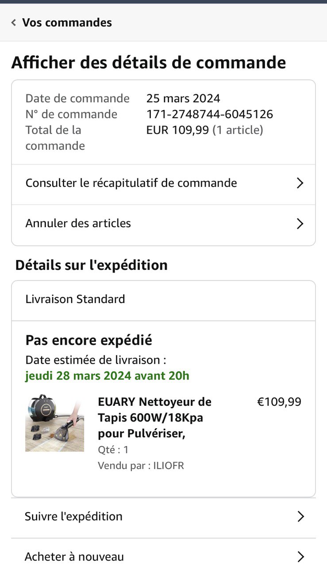Open EUARY Nettoyeur de Tapis product title
Screen dimensions: 327x567
coord(154,418)
